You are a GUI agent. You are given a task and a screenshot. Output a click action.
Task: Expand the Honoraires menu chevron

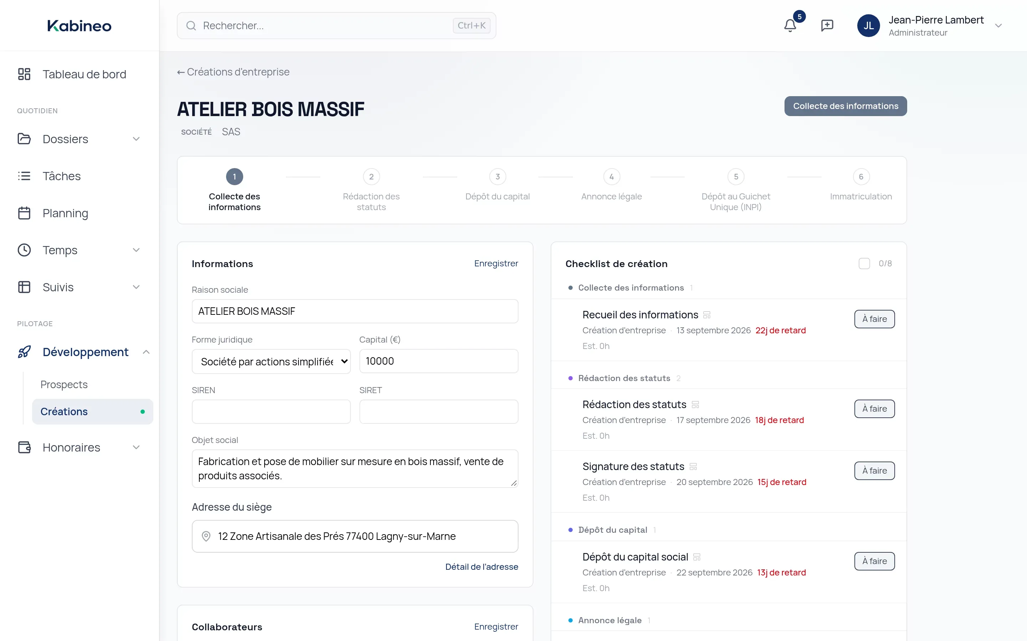pyautogui.click(x=136, y=447)
